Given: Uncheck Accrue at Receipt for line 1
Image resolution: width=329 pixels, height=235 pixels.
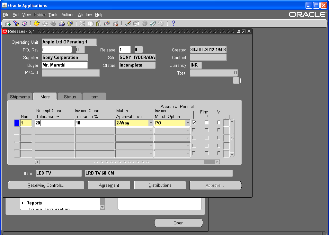Looking at the screenshot, I should pyautogui.click(x=194, y=122).
